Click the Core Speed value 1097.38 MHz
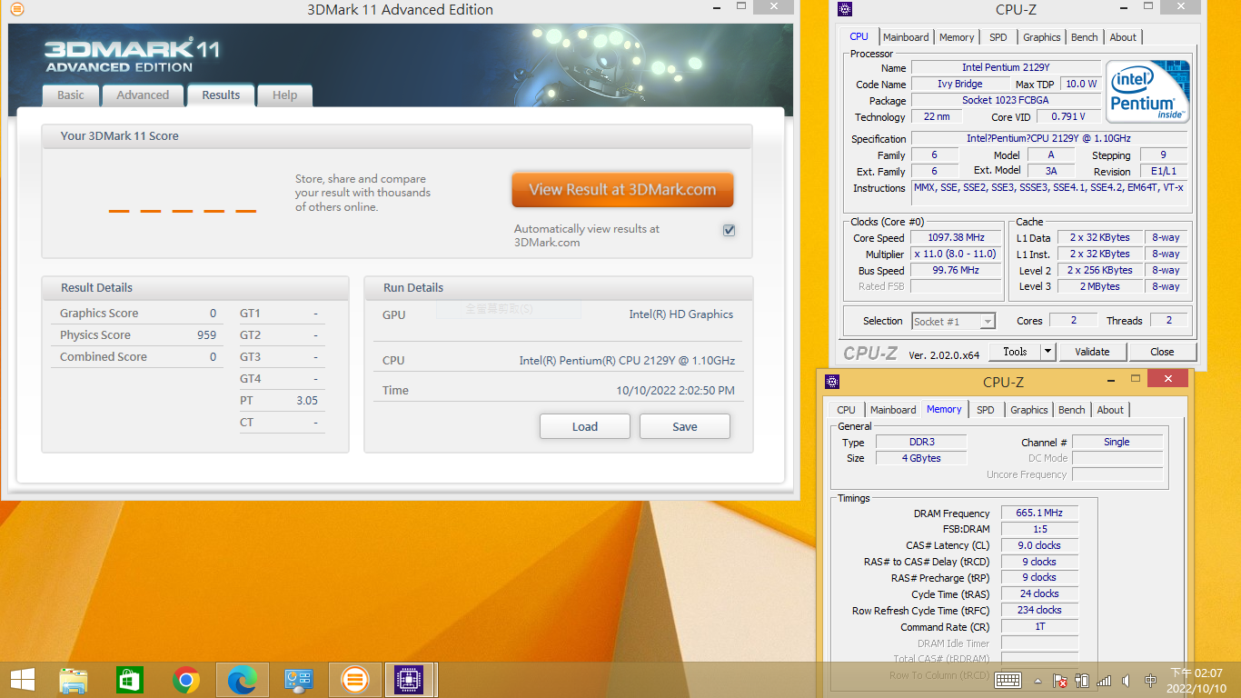 [x=956, y=237]
